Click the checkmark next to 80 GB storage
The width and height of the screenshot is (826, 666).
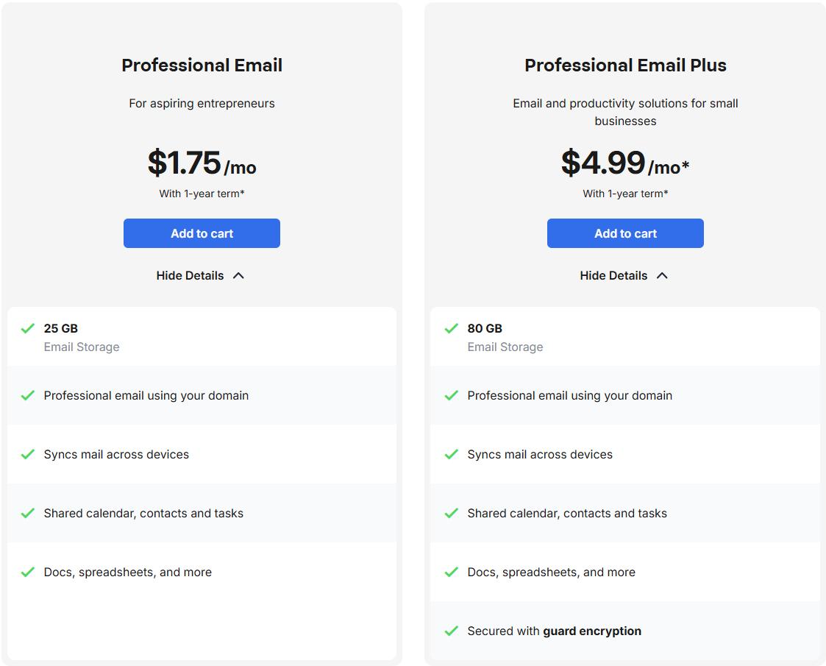click(452, 328)
